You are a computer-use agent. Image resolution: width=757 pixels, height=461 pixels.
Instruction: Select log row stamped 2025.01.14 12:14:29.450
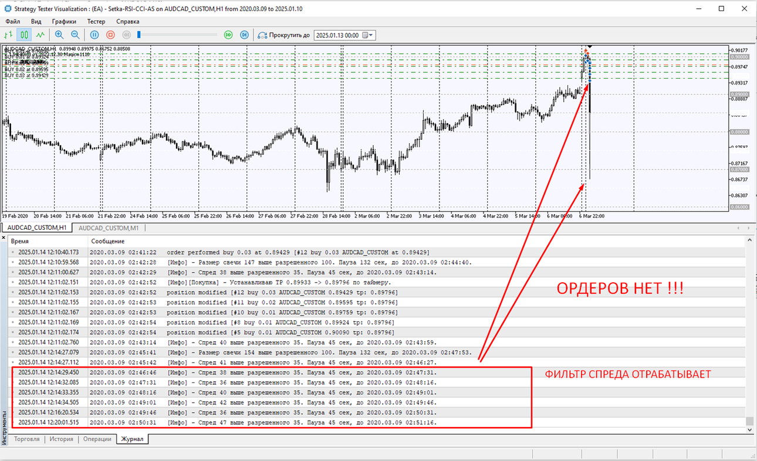(377, 372)
